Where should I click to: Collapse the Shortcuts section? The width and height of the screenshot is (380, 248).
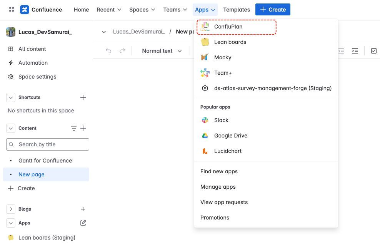point(11,97)
